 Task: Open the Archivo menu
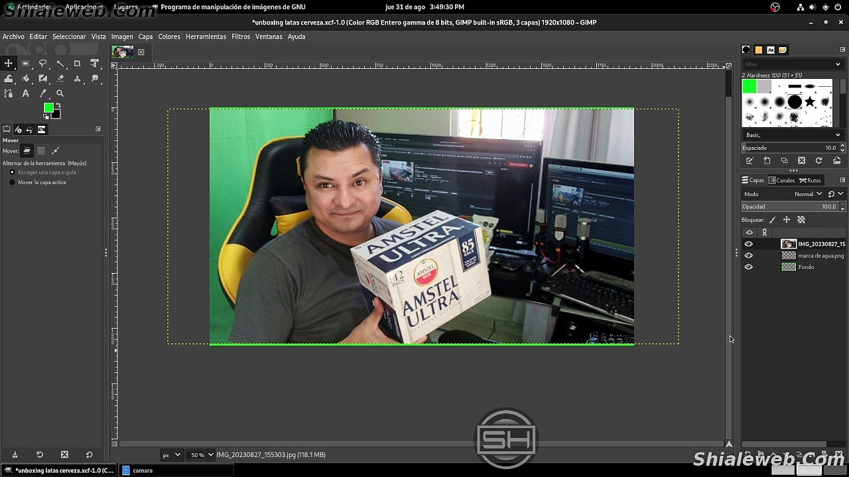[x=13, y=36]
